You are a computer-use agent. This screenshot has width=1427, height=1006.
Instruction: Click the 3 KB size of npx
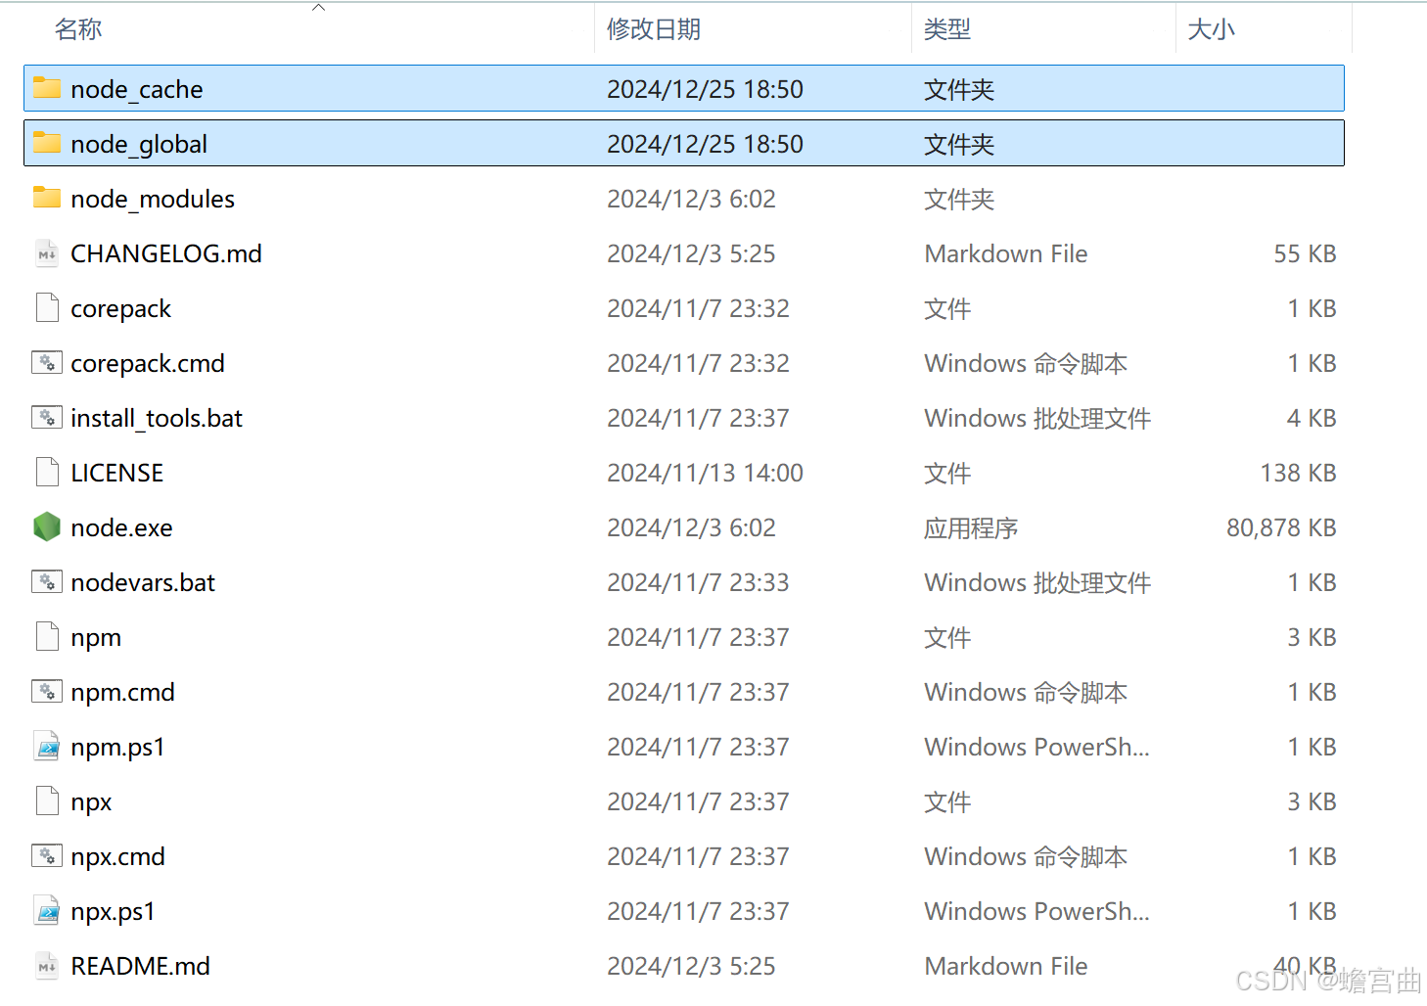(1312, 801)
